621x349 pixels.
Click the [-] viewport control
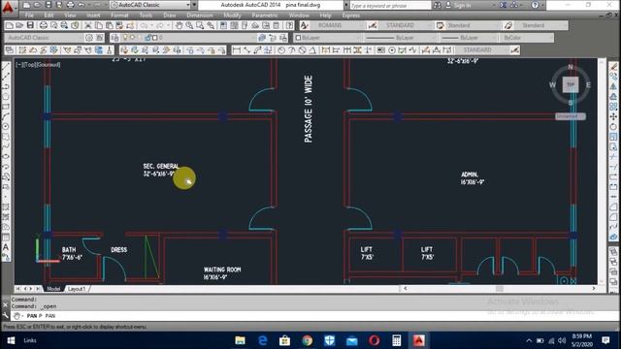(x=19, y=65)
